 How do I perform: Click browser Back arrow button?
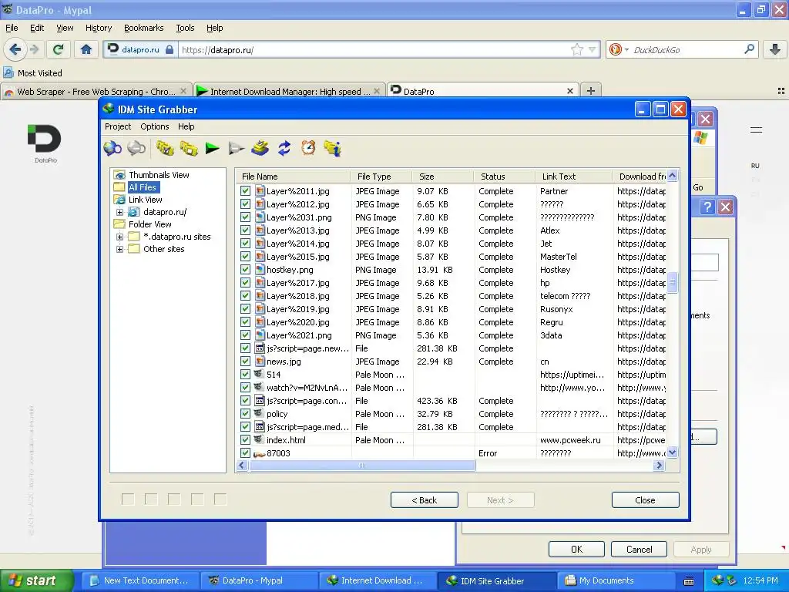pos(15,49)
